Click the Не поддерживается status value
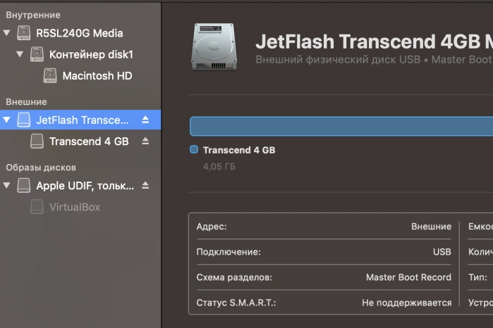 [407, 303]
